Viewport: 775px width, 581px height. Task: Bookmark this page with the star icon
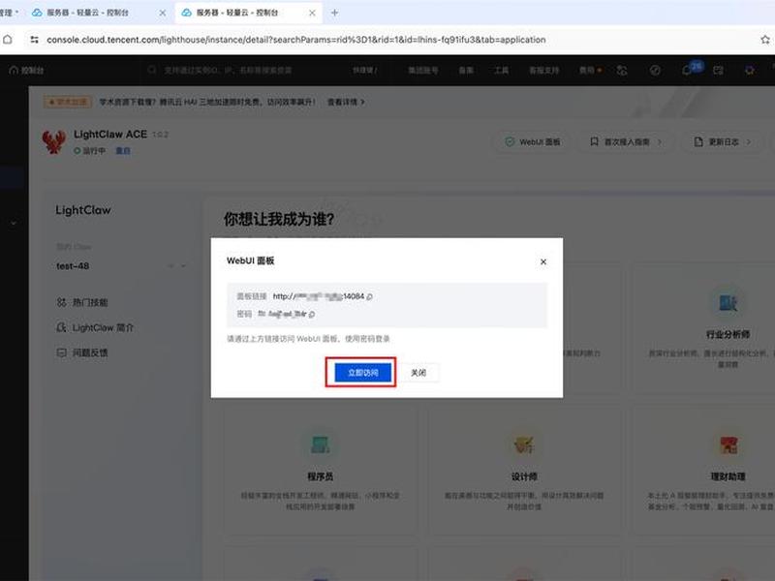click(x=765, y=40)
